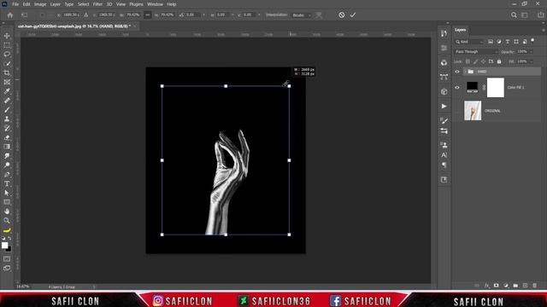Open the 3D panel cube icon
The image size is (547, 307).
[444, 91]
